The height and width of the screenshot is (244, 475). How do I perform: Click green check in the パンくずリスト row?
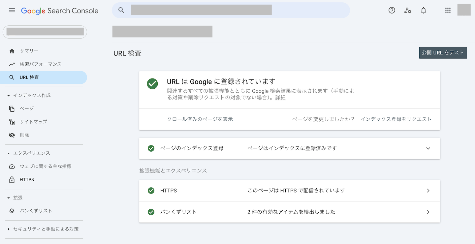[151, 212]
